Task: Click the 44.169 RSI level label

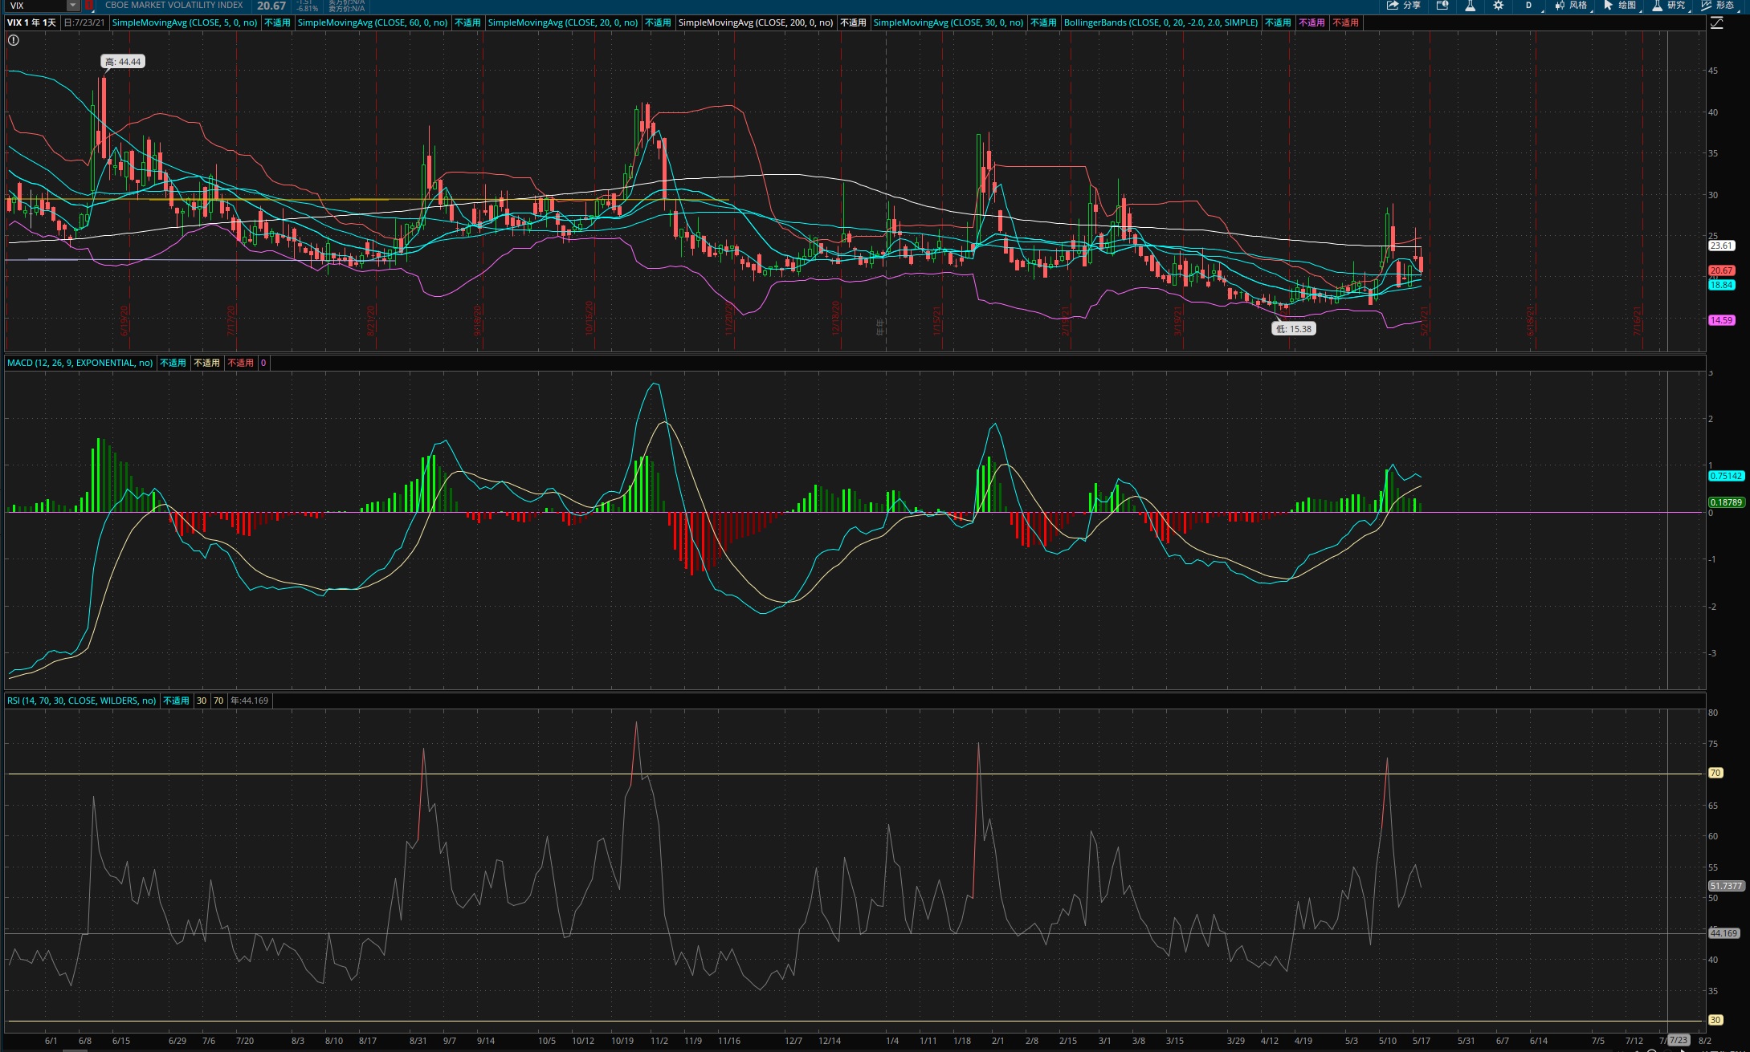Action: pyautogui.click(x=1723, y=933)
